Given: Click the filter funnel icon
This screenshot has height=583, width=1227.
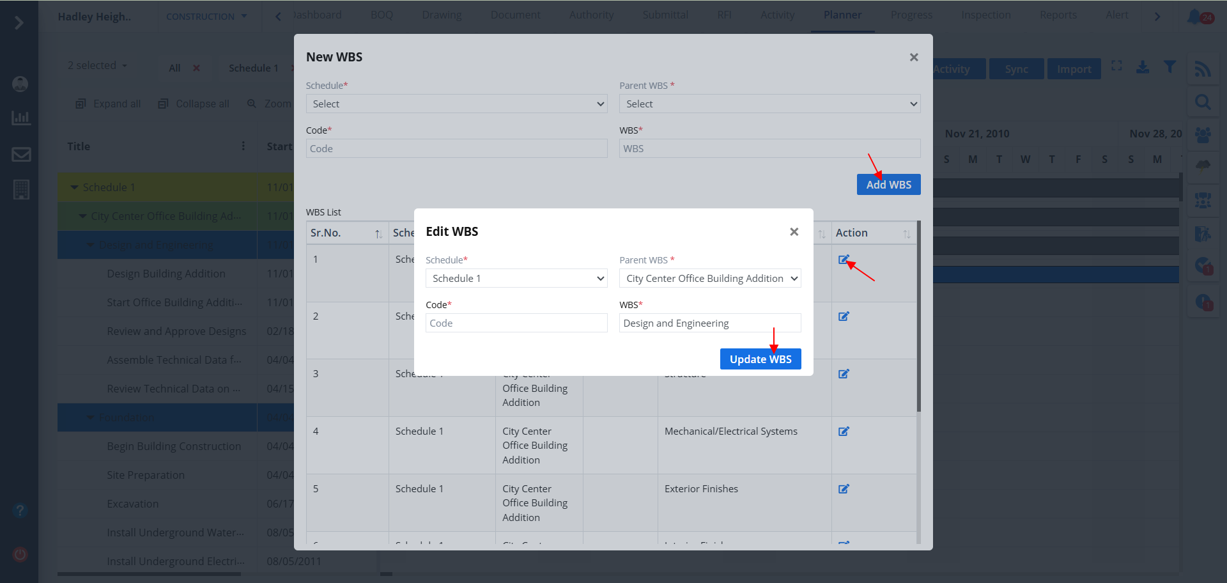Looking at the screenshot, I should tap(1169, 67).
